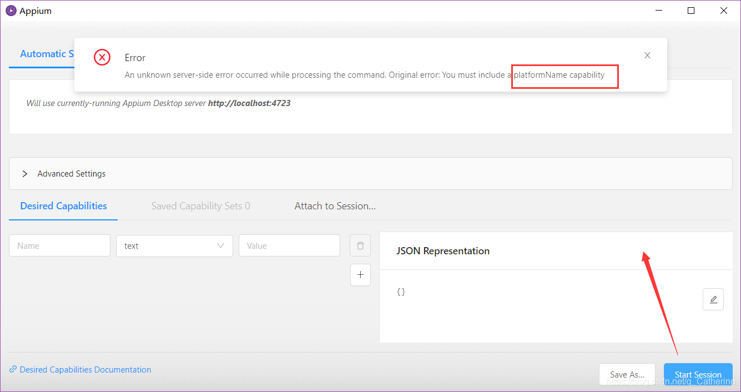The height and width of the screenshot is (392, 741).
Task: Click the JSON Representation heading
Action: [443, 251]
